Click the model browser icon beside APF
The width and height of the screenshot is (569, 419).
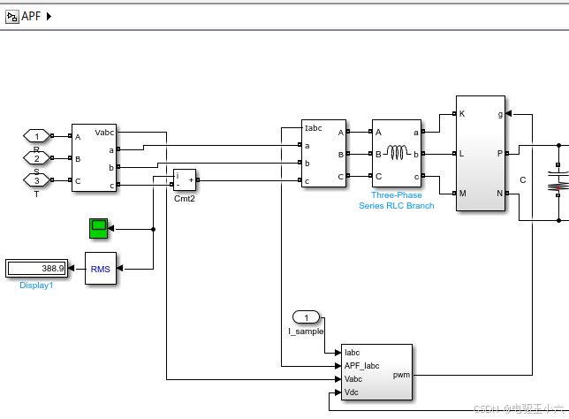pyautogui.click(x=12, y=17)
